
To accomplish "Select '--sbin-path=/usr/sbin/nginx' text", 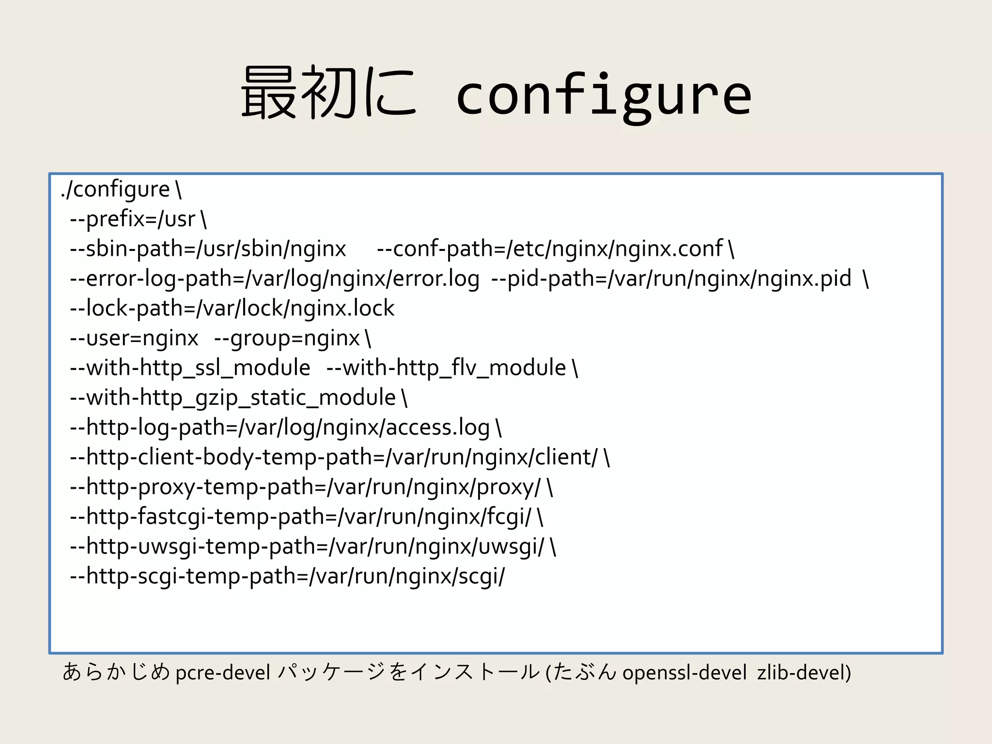I will (x=208, y=249).
